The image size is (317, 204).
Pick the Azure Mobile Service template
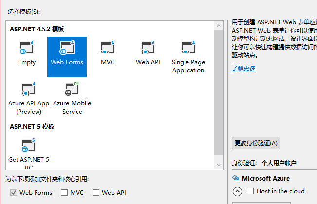click(72, 99)
